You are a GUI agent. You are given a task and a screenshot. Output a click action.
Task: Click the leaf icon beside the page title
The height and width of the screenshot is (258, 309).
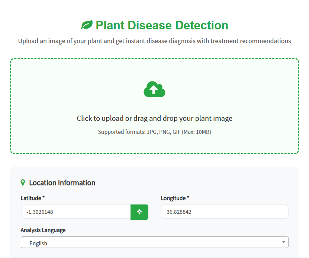pyautogui.click(x=87, y=25)
